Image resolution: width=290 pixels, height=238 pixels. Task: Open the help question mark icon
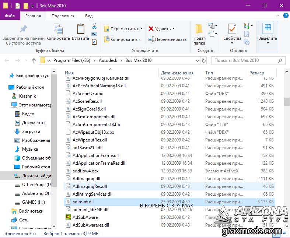(x=285, y=16)
